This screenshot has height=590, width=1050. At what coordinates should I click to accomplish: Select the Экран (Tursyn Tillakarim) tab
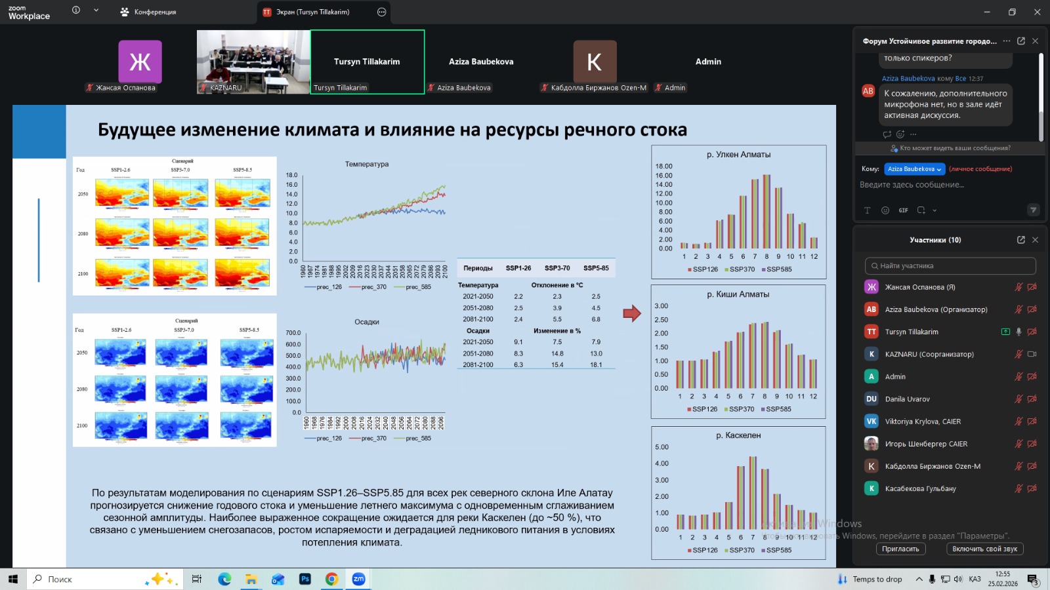(312, 12)
